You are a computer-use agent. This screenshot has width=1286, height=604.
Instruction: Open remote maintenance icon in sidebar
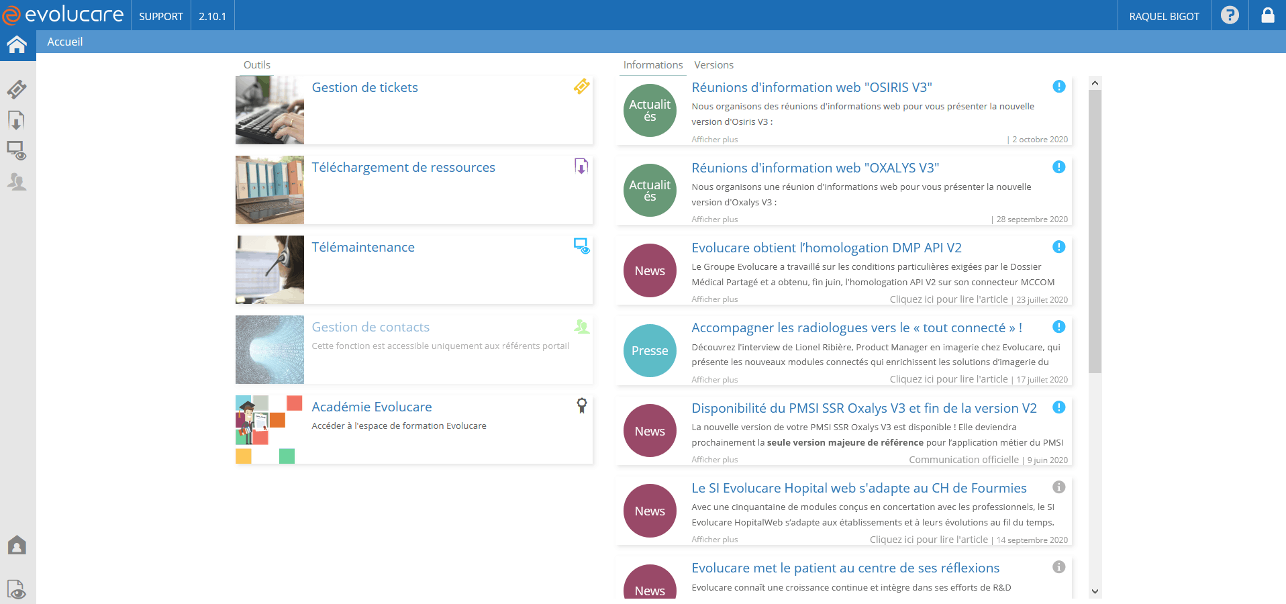[17, 151]
